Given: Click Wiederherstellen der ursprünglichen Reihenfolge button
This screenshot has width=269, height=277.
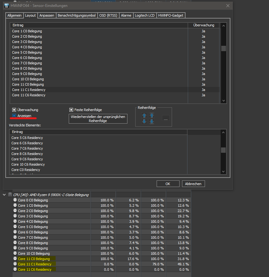Looking at the screenshot, I should click(98, 119).
